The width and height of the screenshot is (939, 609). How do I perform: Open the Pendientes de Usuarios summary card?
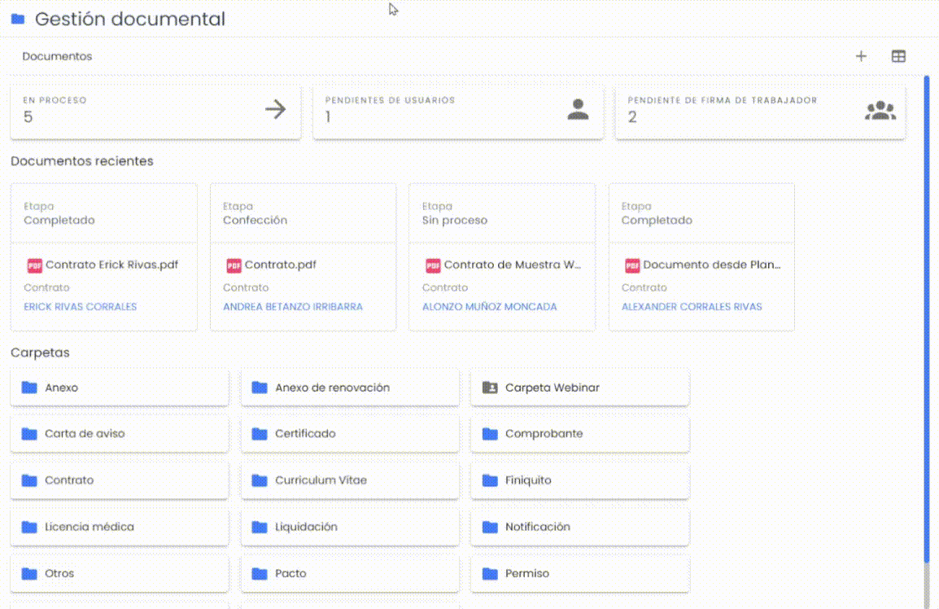tap(458, 112)
